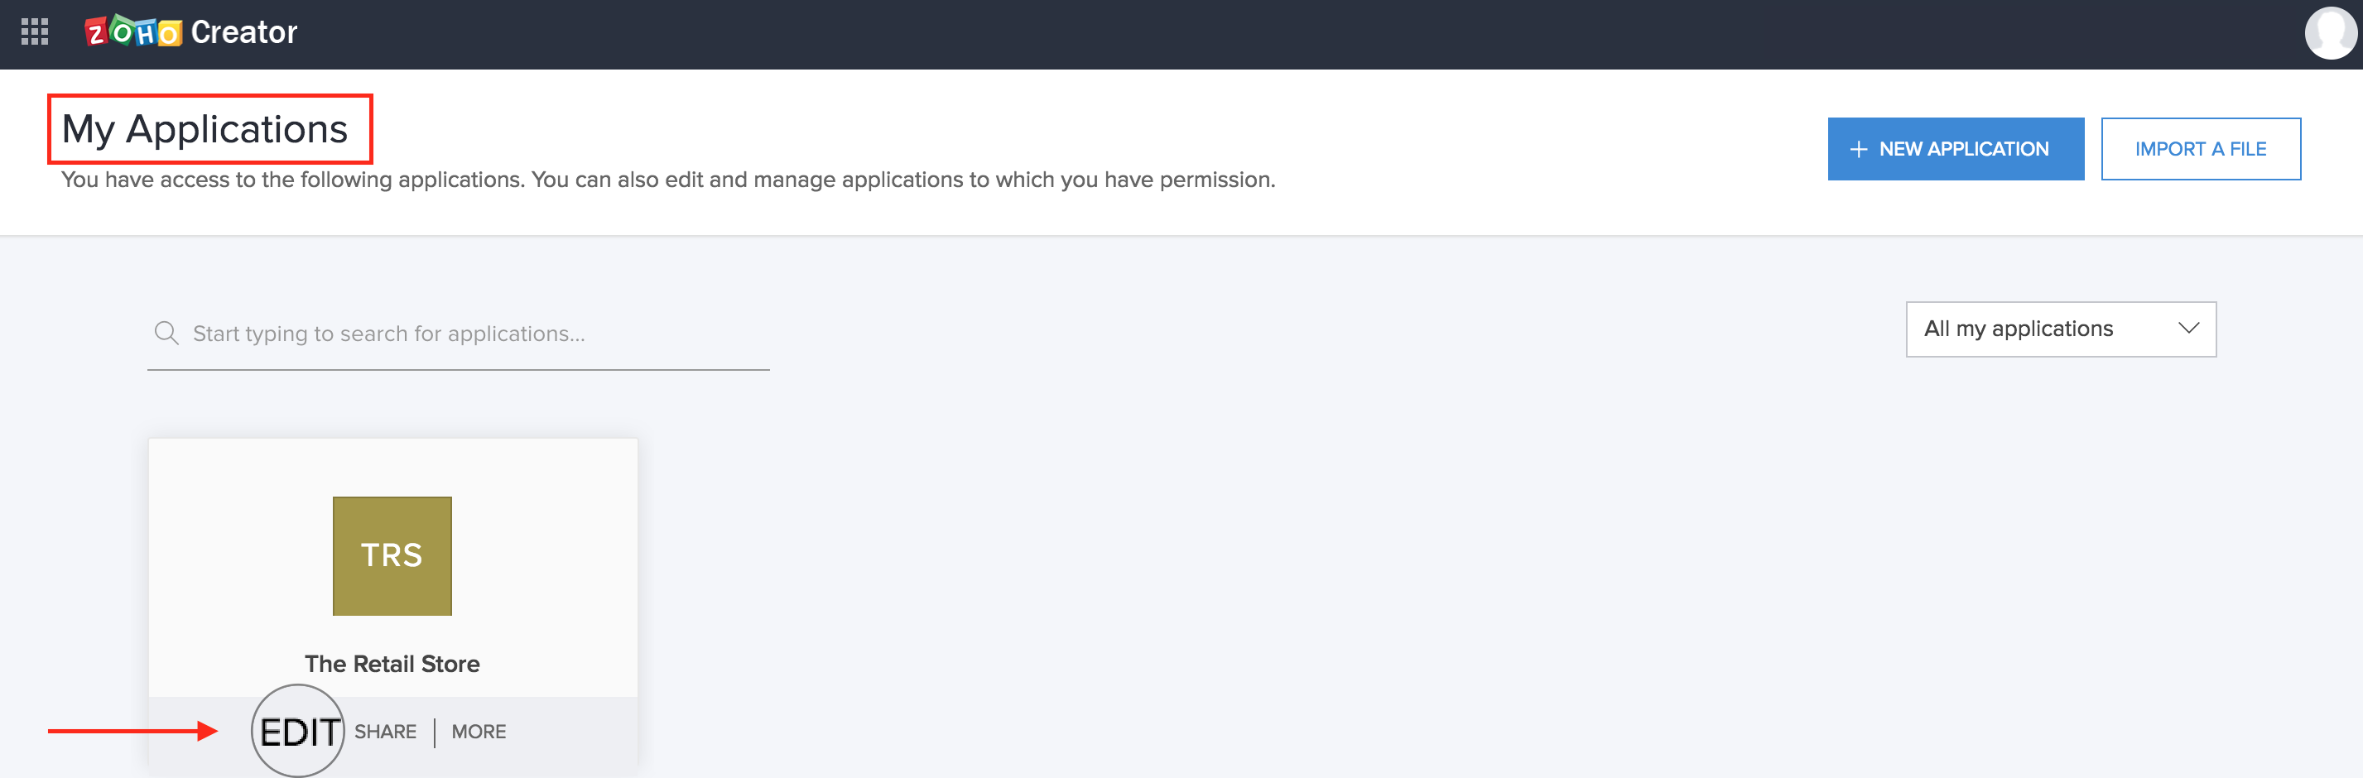The width and height of the screenshot is (2363, 778).
Task: Expand the All my applications dropdown
Action: [2059, 329]
